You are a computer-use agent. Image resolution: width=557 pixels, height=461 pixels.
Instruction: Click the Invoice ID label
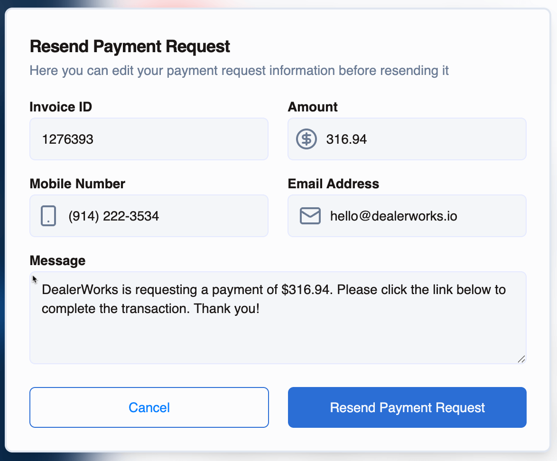[61, 107]
